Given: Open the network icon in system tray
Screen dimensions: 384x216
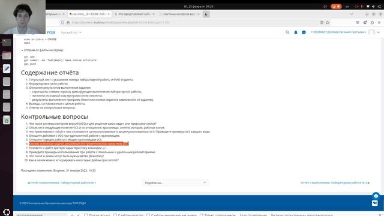Looking at the screenshot, I should click(x=368, y=7).
